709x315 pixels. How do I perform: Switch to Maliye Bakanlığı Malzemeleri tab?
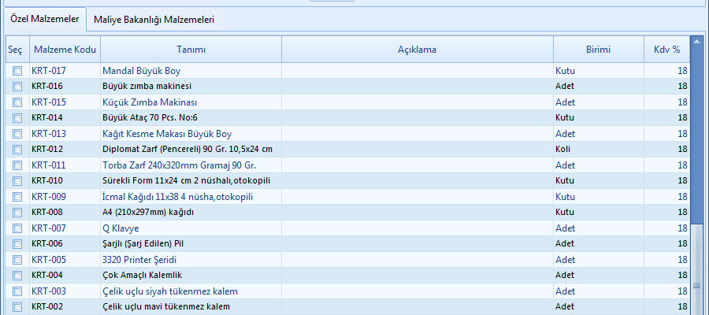click(154, 20)
